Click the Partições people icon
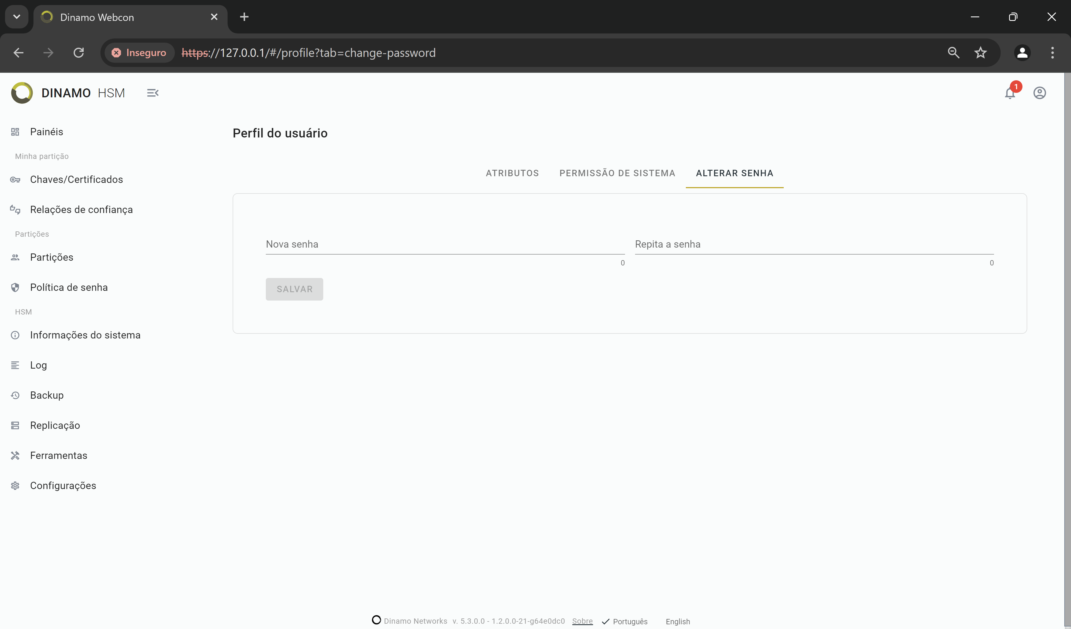This screenshot has height=629, width=1071. pyautogui.click(x=15, y=257)
